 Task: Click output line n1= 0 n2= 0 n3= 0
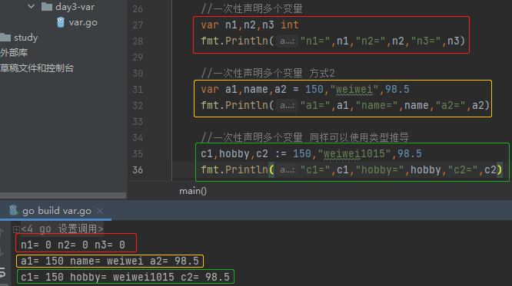pyautogui.click(x=73, y=245)
